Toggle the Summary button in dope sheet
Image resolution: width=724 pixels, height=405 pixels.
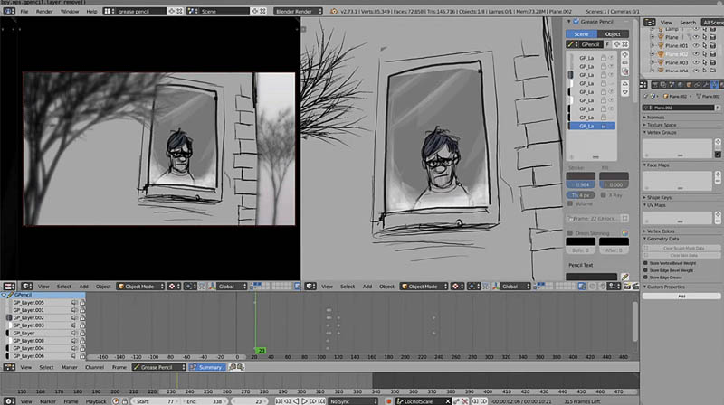(x=209, y=367)
